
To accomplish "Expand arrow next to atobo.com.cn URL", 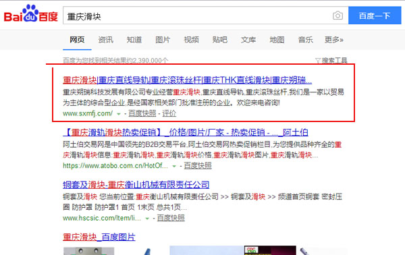I will [174, 166].
